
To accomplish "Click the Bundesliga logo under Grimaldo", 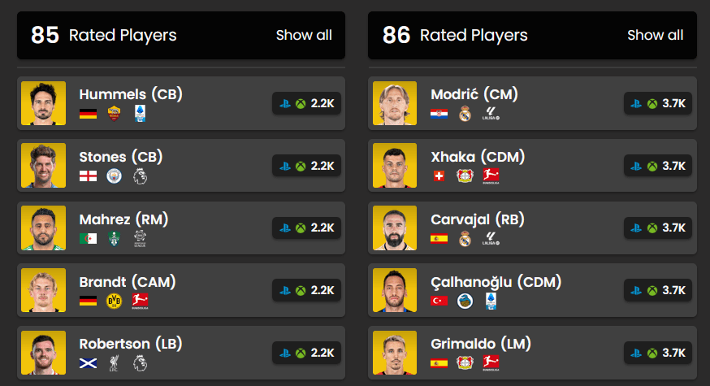I will click(x=491, y=363).
